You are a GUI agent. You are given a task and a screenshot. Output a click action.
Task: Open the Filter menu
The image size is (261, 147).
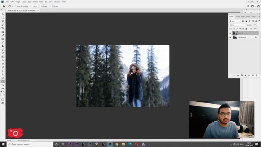(x=41, y=2)
